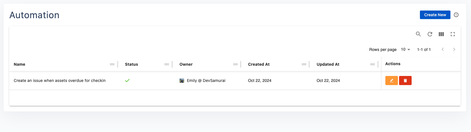Viewport: 471px width, 132px height.
Task: Edit the overdue checkin automation rule
Action: 391,81
